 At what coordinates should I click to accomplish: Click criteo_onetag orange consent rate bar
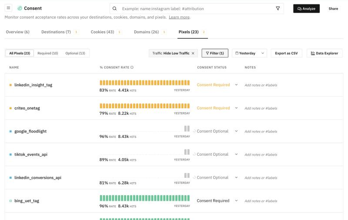(145, 106)
